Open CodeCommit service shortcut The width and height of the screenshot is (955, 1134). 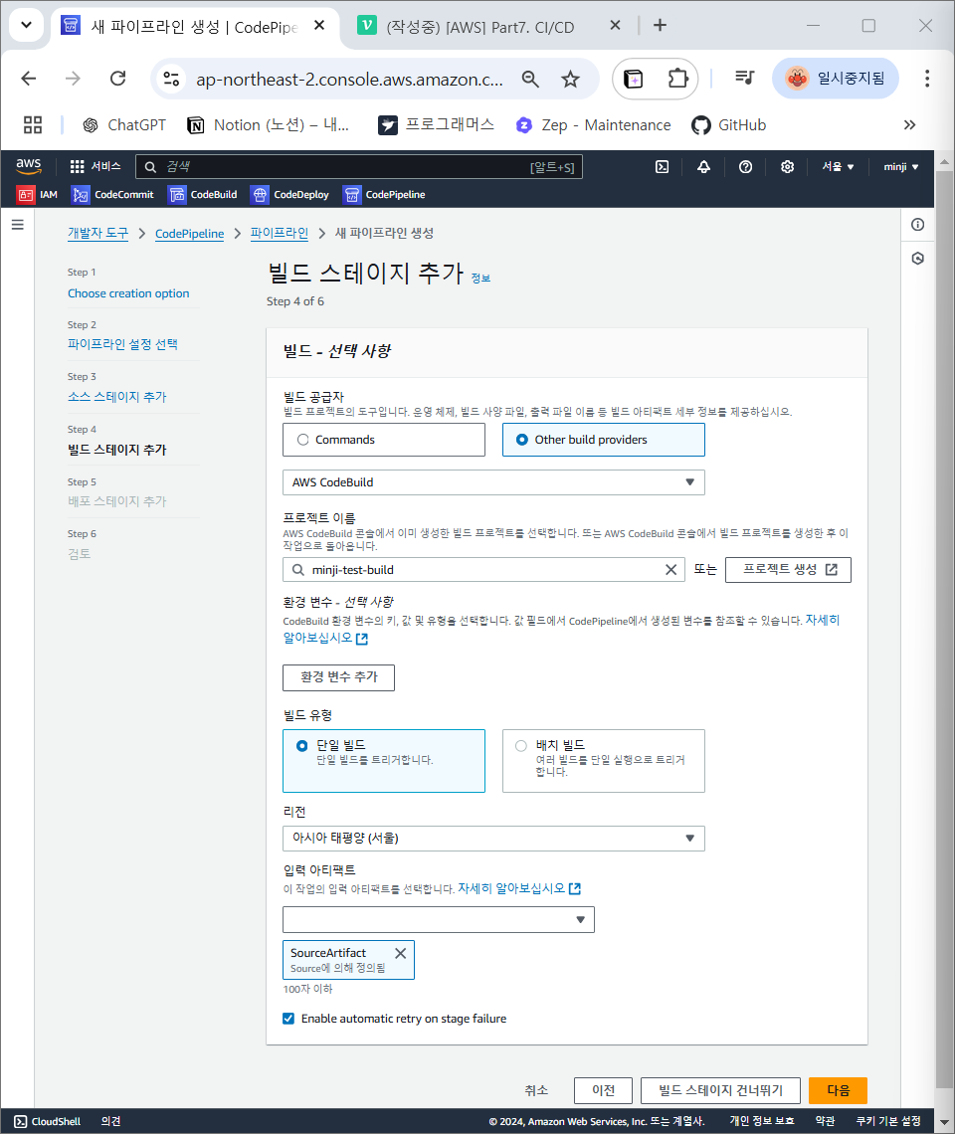click(112, 195)
